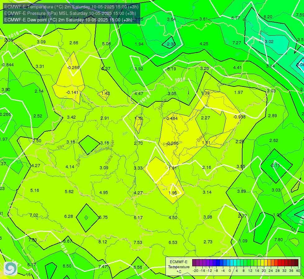This screenshot has width=304, height=279.
Task: Click the dew point value 4.50
Action: [x=173, y=218]
